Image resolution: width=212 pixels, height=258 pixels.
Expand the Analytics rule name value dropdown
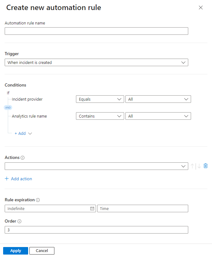coord(158,116)
